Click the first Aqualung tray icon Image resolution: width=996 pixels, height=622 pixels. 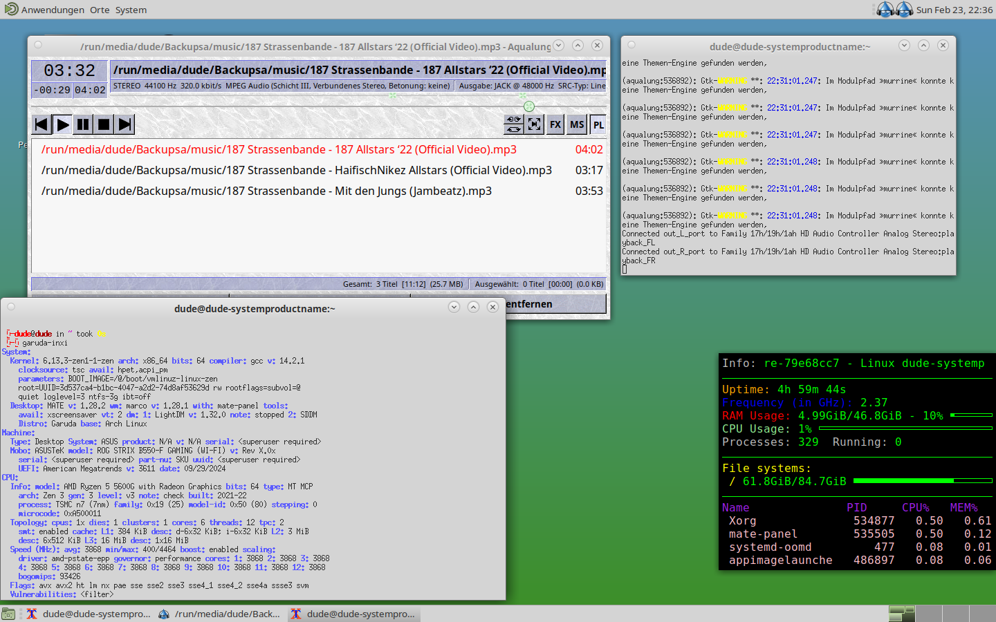[885, 10]
